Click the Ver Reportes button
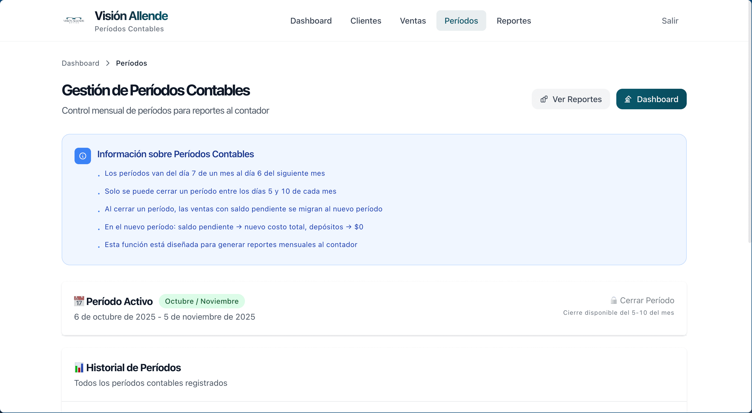Screen dimensions: 752x413 571,99
